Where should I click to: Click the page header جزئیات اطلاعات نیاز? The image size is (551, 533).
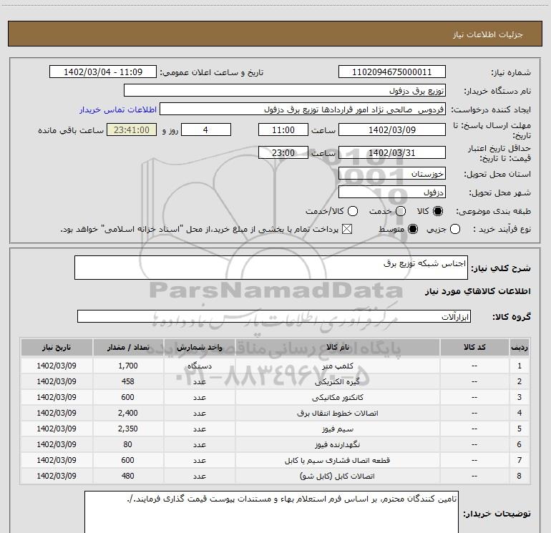pos(488,34)
